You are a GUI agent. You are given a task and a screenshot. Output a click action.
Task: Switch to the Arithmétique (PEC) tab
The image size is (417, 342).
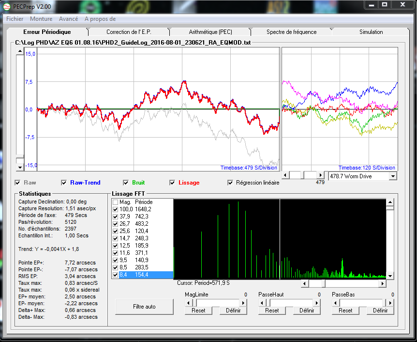point(210,32)
